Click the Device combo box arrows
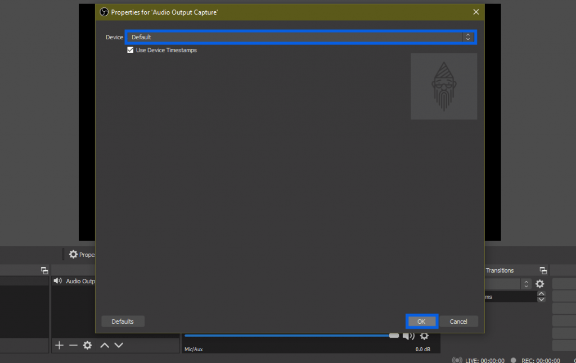Image resolution: width=576 pixels, height=363 pixels. pos(468,37)
